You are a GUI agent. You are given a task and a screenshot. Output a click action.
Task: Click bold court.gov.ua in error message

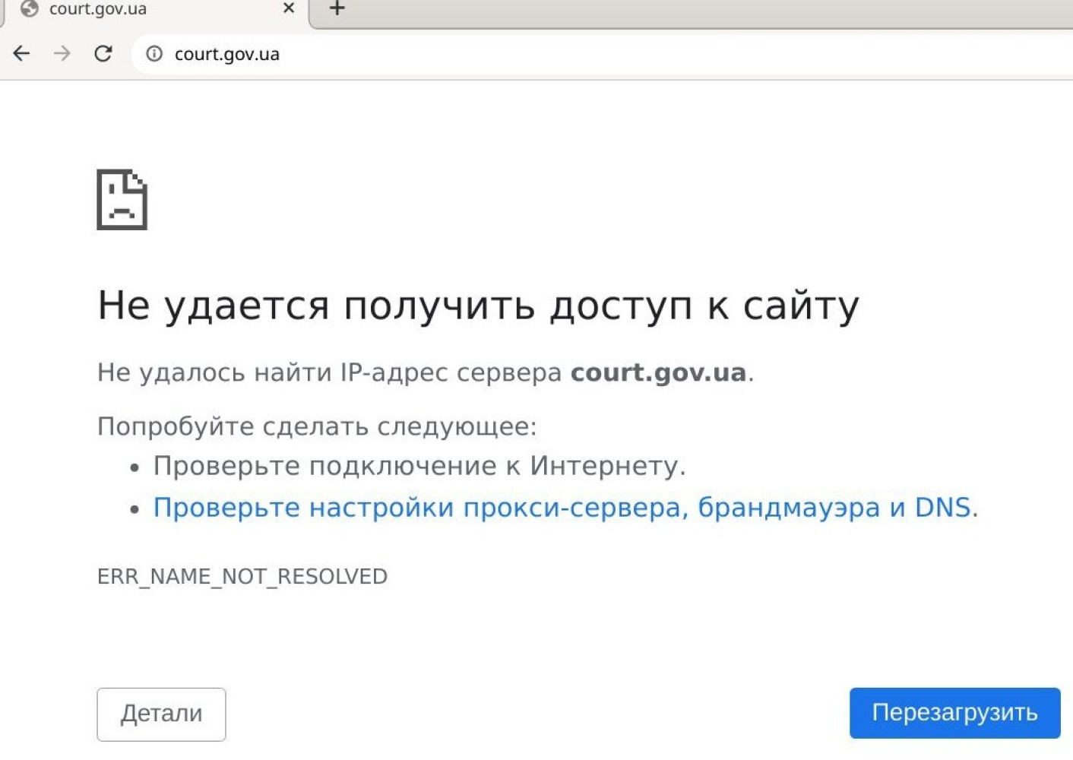coord(658,372)
